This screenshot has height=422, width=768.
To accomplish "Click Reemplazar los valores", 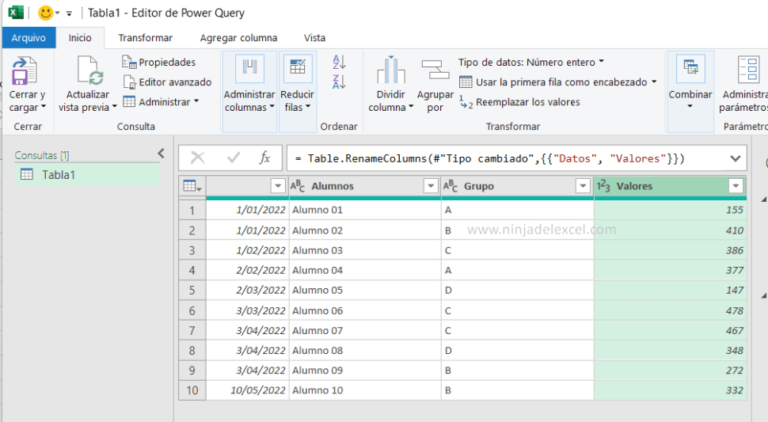I will [x=519, y=102].
